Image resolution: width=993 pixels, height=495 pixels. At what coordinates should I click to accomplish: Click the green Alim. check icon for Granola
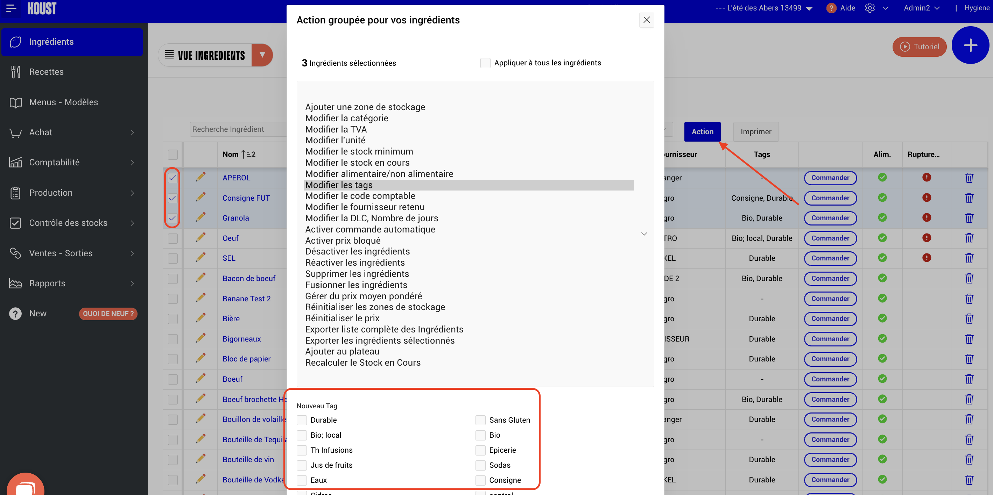(882, 218)
